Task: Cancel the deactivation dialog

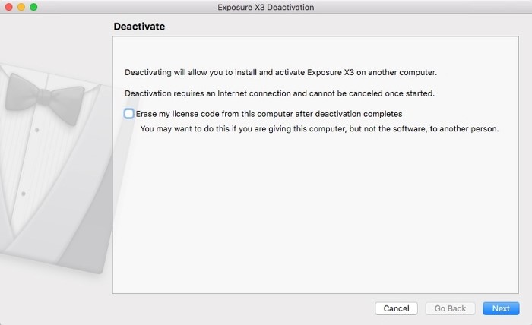Action: click(x=396, y=308)
